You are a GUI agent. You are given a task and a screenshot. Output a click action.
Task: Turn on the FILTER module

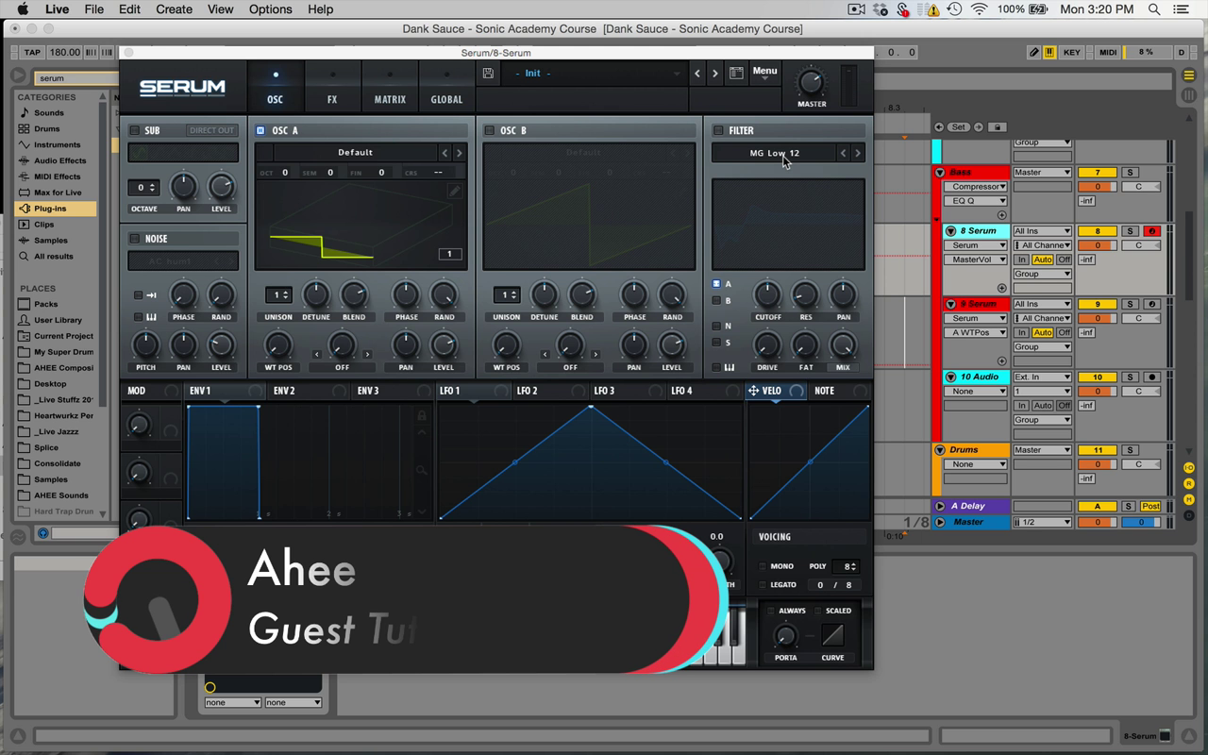[718, 130]
